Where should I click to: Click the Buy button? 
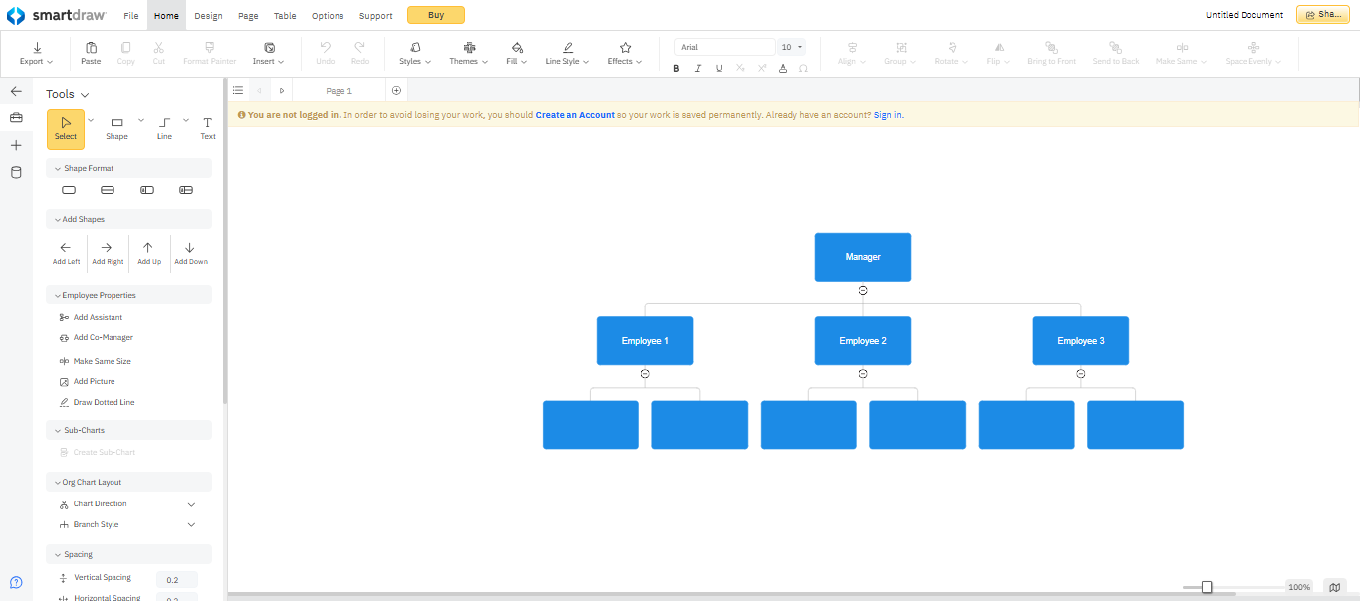(x=436, y=15)
